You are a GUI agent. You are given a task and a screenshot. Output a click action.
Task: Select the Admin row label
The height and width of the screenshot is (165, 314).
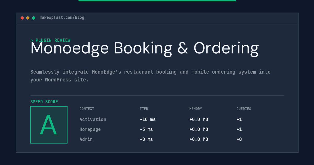pyautogui.click(x=86, y=139)
